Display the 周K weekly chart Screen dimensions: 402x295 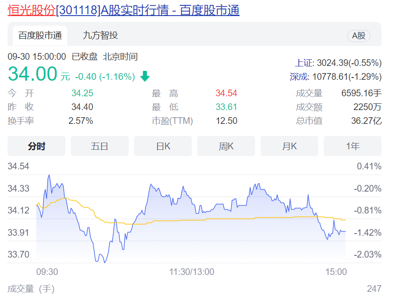pos(226,146)
